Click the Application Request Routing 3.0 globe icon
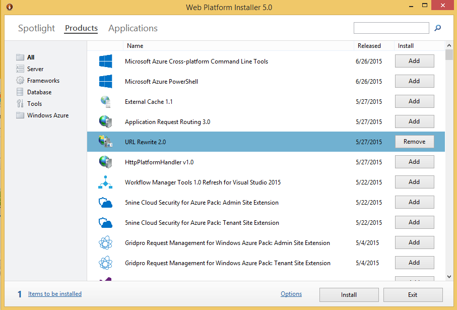Image resolution: width=457 pixels, height=310 pixels. (105, 121)
